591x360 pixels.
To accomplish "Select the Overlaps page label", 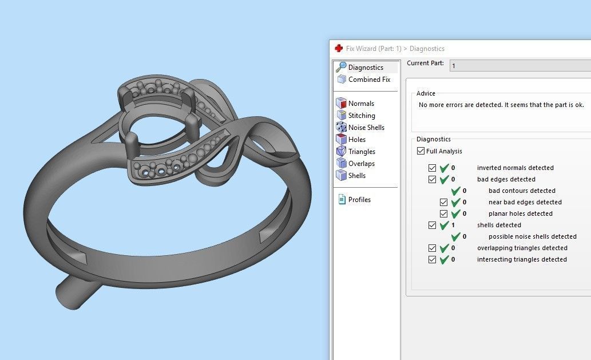I will (x=362, y=164).
